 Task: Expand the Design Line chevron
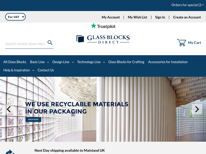tap(73, 62)
